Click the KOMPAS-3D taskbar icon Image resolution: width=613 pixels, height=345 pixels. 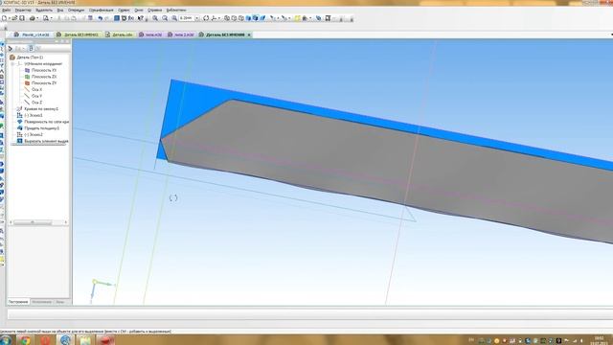click(65, 340)
